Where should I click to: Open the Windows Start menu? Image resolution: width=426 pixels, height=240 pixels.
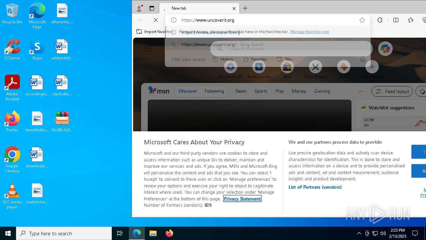coord(8,233)
